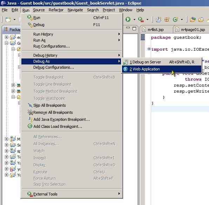
Task: Open the Navigate menu
Action: pos(75,10)
